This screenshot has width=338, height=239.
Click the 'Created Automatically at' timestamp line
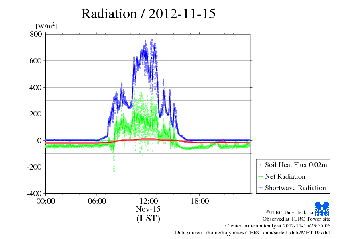coord(278,226)
